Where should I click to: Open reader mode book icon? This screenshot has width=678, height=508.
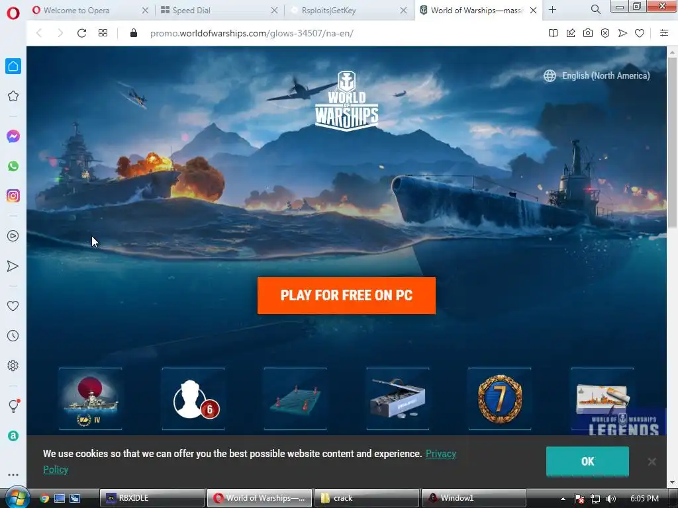(553, 33)
